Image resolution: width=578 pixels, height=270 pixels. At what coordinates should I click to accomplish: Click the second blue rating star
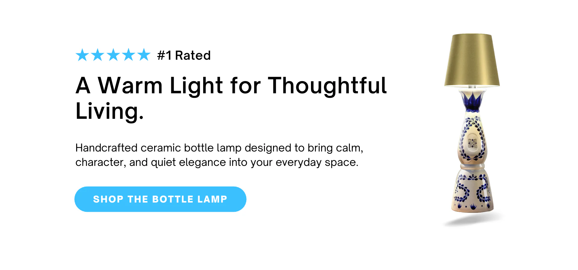[98, 55]
